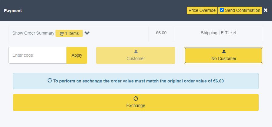The width and height of the screenshot is (272, 127).
Task: Focus the Enter code input field
Action: pos(38,55)
